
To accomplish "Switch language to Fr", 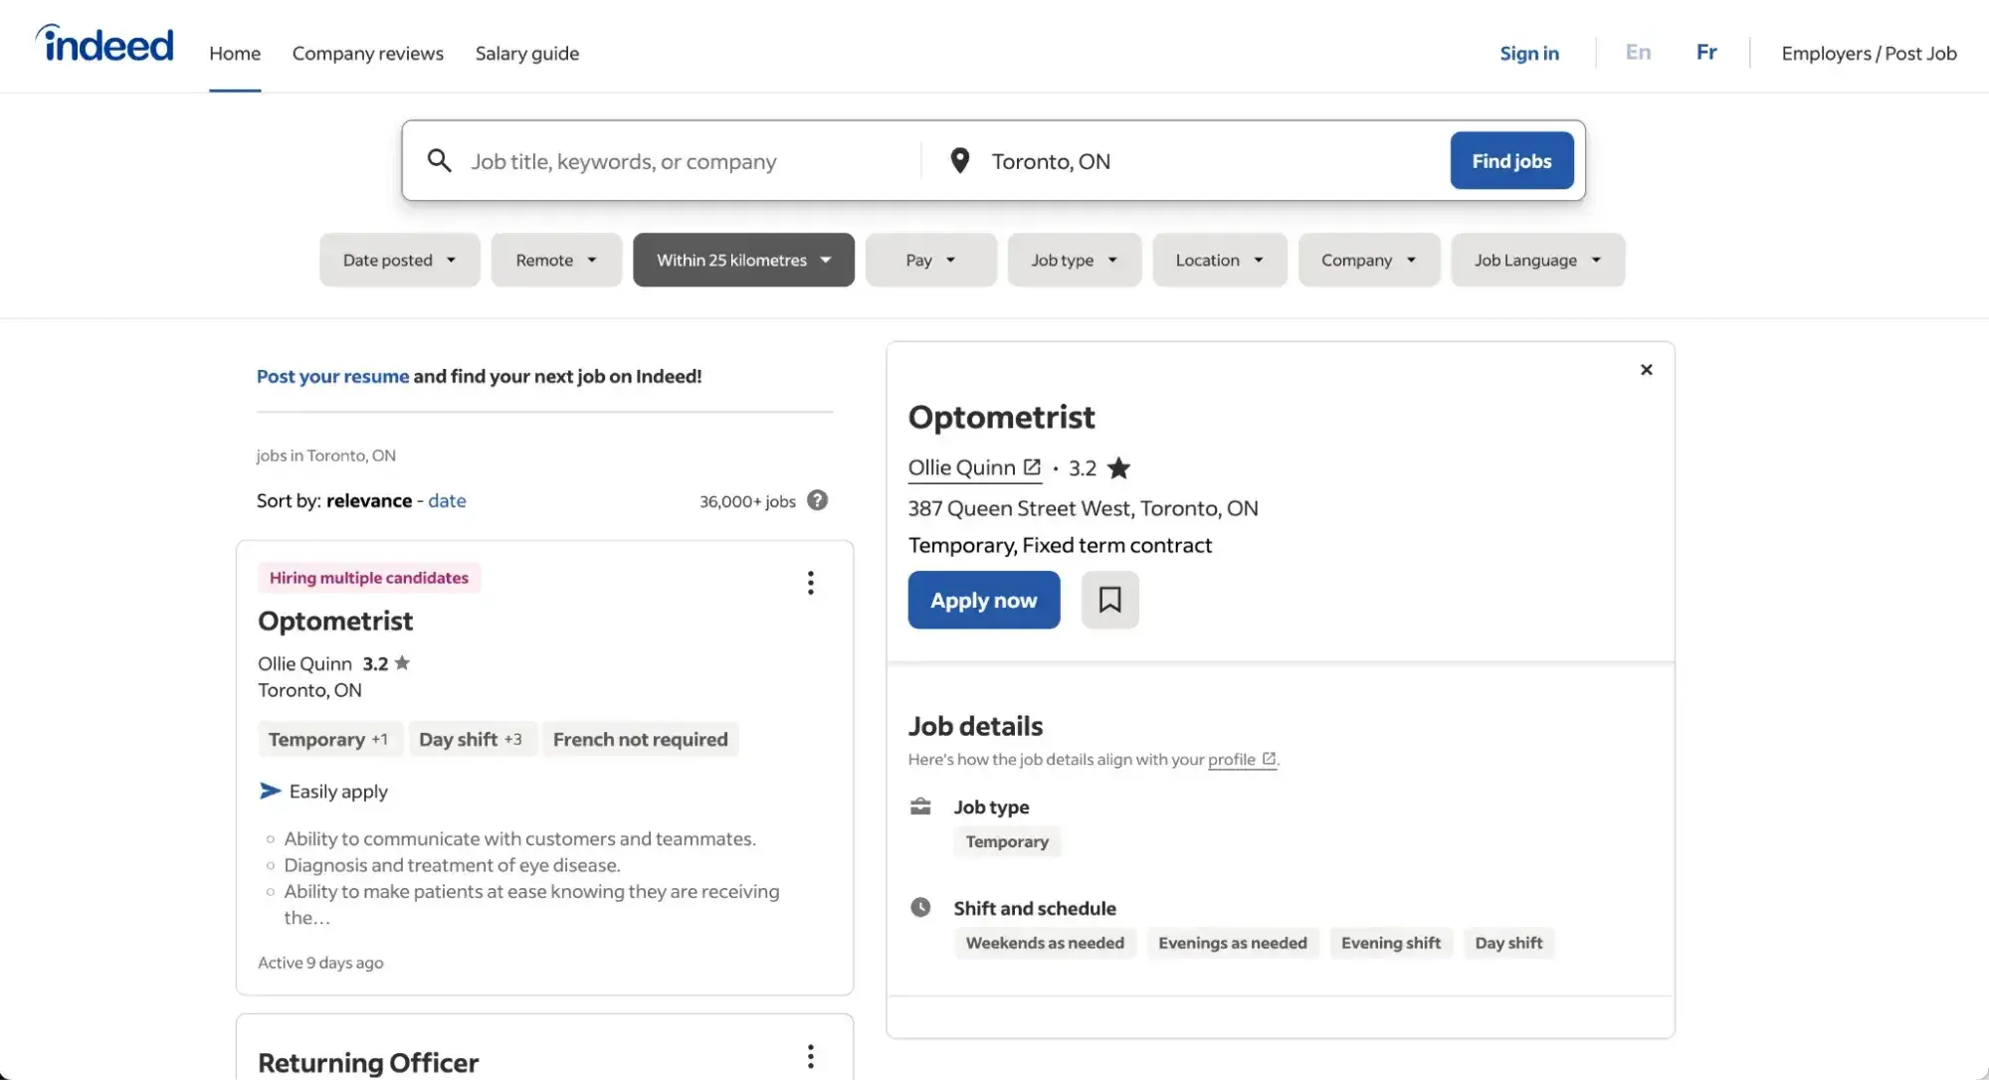I will tap(1706, 52).
